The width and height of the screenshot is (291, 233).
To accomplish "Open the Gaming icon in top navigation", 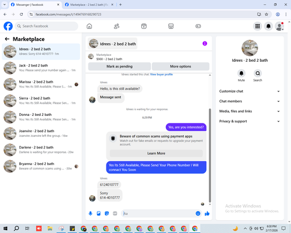I will pyautogui.click(x=198, y=26).
